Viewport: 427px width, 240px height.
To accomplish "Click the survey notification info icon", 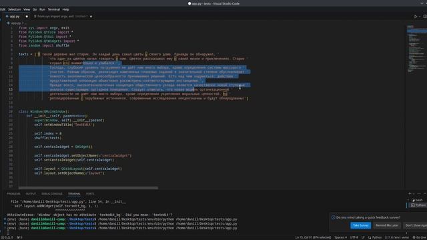I will click(334, 217).
